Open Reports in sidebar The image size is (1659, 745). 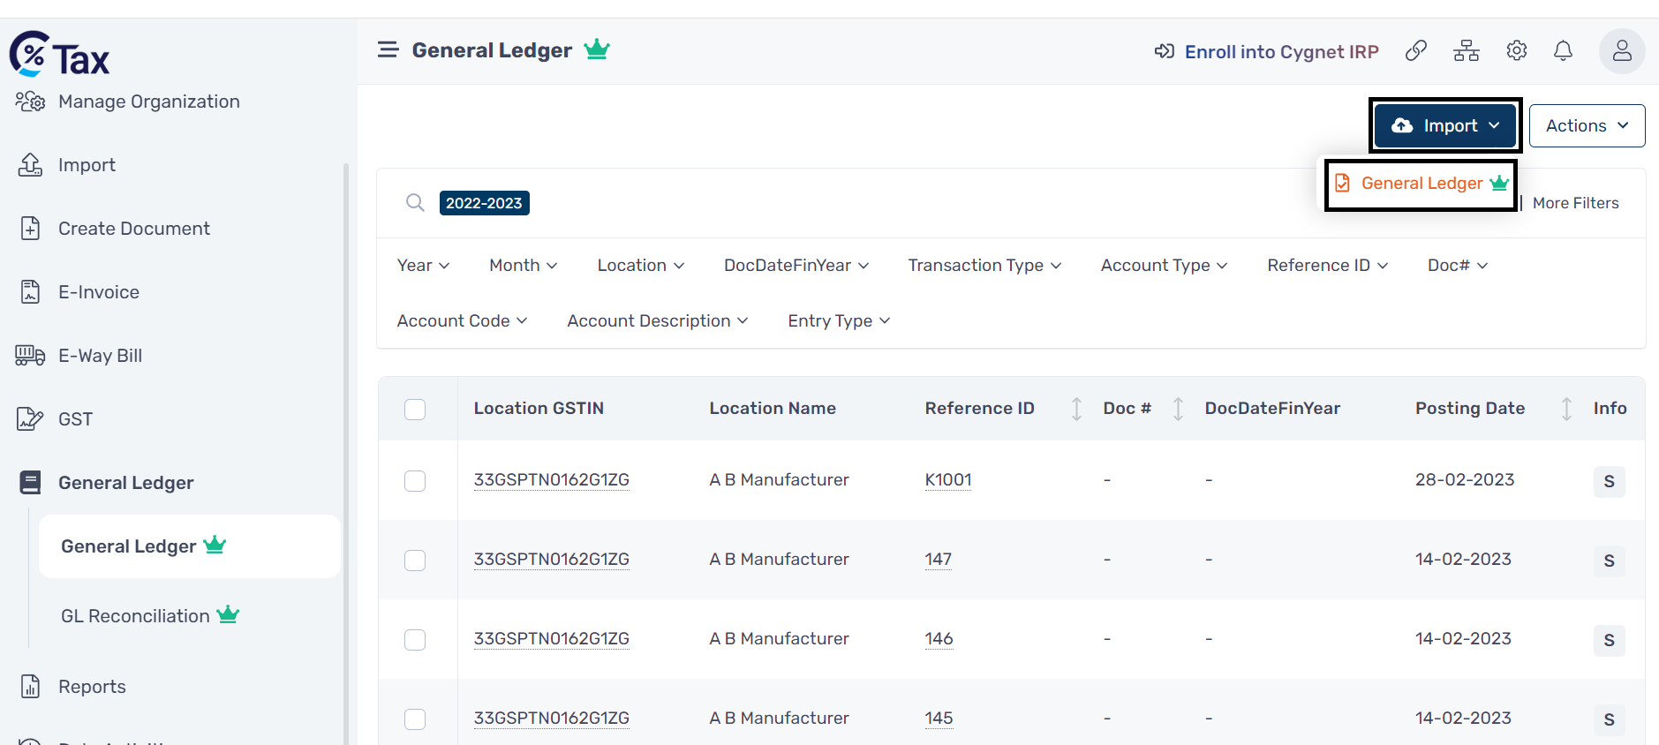tap(92, 687)
